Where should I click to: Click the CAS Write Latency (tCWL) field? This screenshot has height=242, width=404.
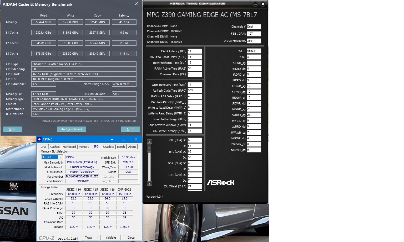pos(195,131)
